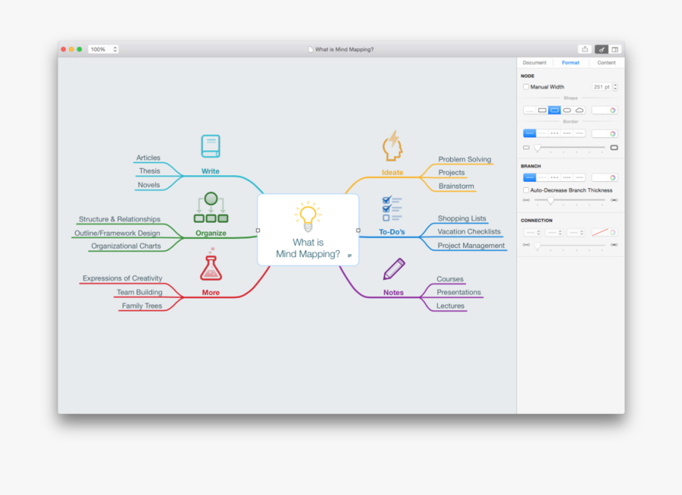Click the lightbulb in the central node

tap(308, 218)
